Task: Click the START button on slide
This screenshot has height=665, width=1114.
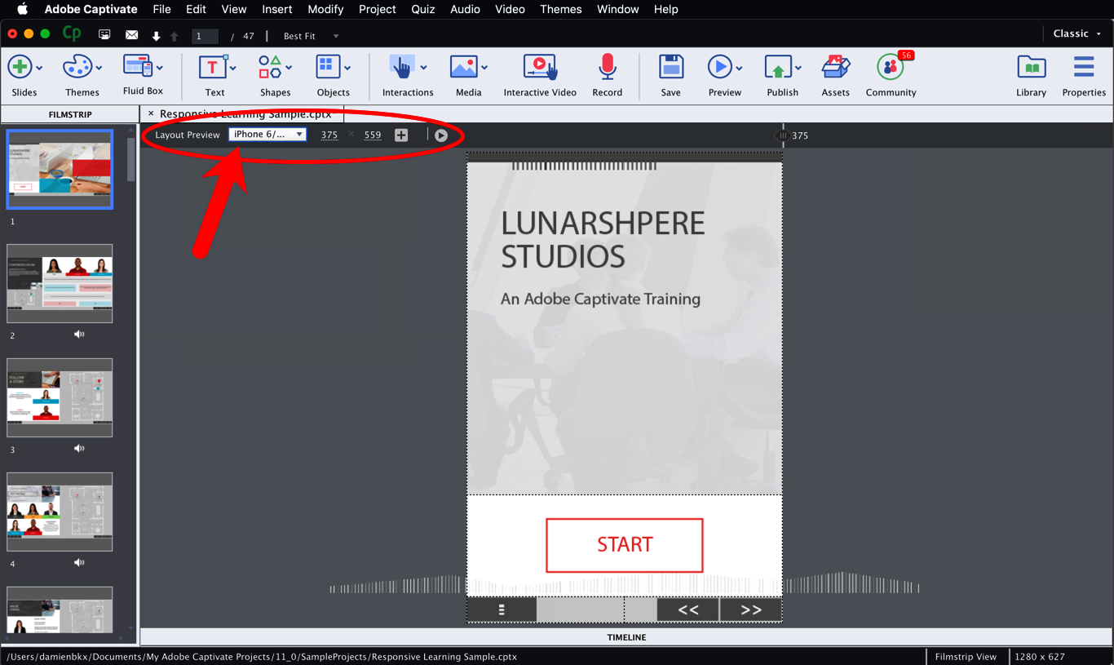Action: pyautogui.click(x=625, y=545)
